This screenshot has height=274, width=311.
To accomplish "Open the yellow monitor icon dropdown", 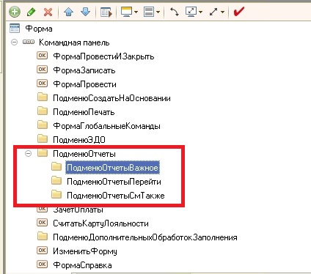I will (x=136, y=12).
